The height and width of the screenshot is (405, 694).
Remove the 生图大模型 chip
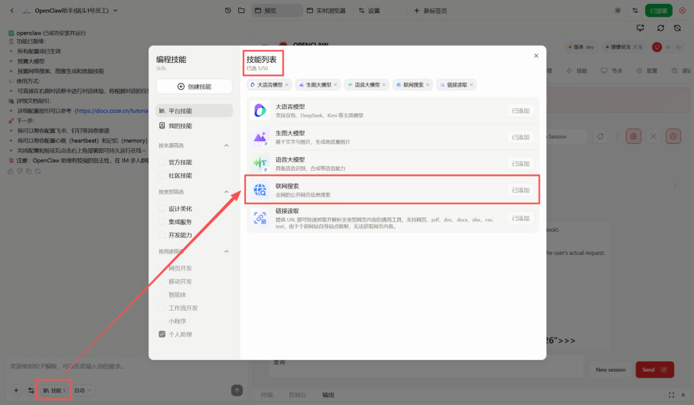tap(335, 85)
